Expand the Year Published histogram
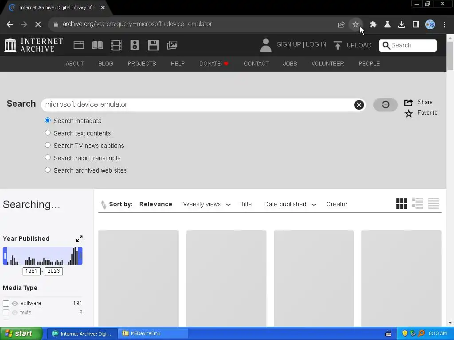 tap(79, 239)
